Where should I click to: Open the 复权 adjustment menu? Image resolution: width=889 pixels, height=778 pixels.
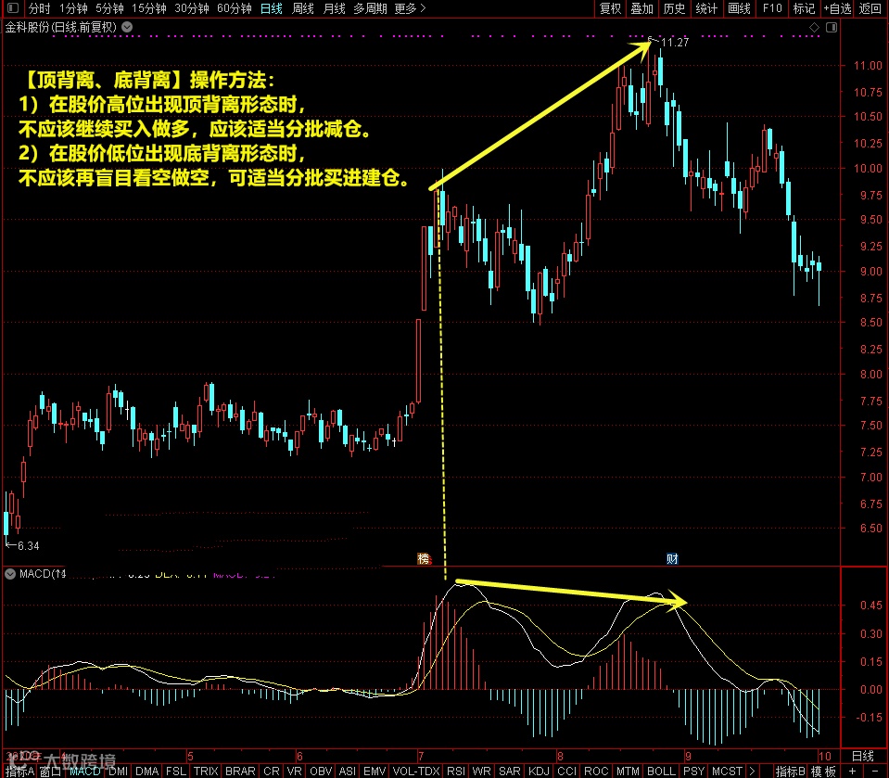[x=611, y=8]
